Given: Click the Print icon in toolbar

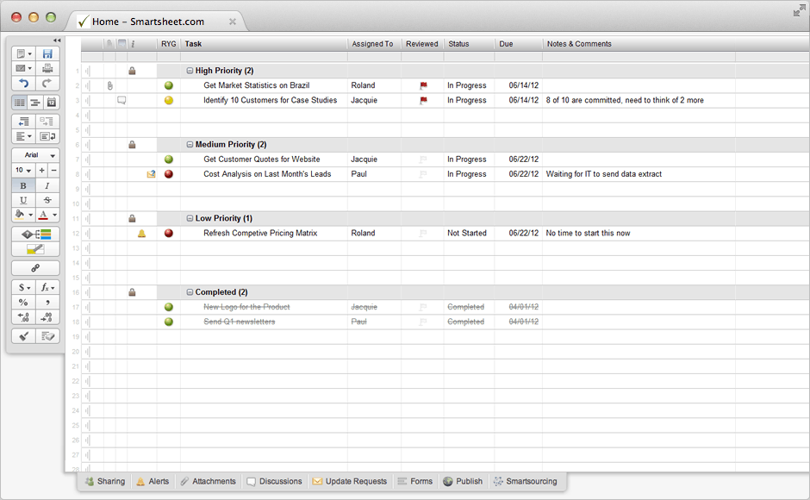Looking at the screenshot, I should point(47,68).
